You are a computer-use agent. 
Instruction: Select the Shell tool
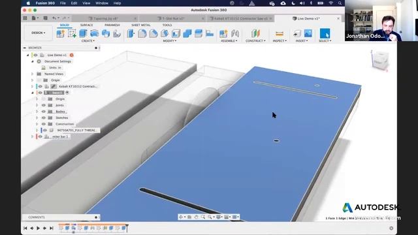point(176,33)
